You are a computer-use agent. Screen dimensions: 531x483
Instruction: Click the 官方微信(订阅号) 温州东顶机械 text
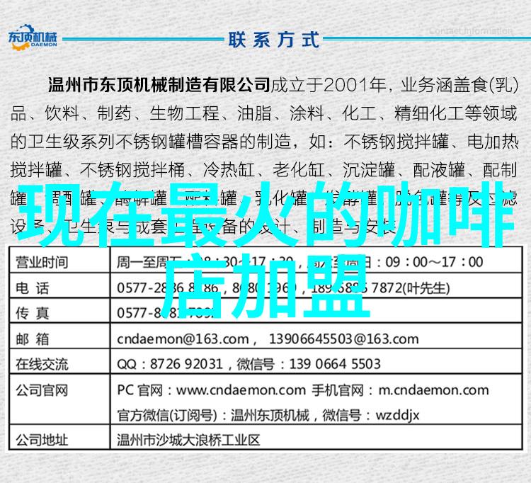pyautogui.click(x=213, y=415)
